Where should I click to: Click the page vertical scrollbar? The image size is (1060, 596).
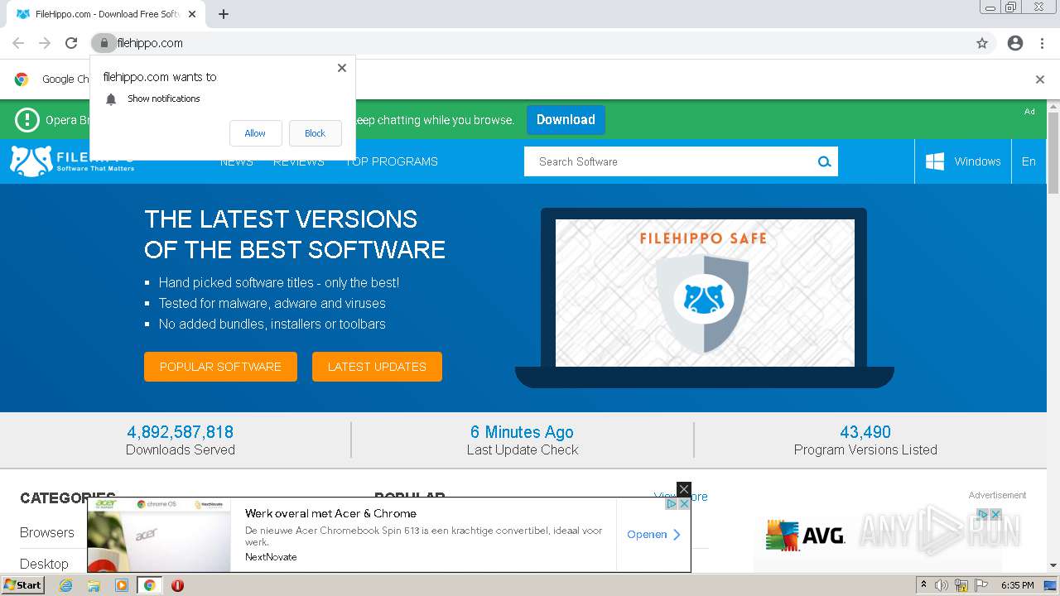[1053, 153]
